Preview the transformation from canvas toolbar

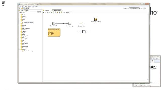49,12
